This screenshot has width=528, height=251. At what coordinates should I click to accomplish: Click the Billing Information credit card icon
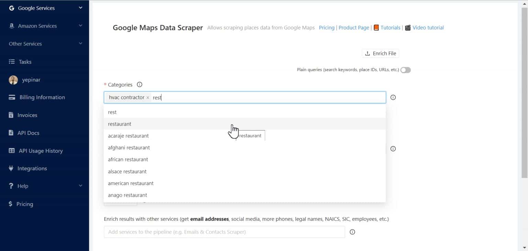click(11, 97)
